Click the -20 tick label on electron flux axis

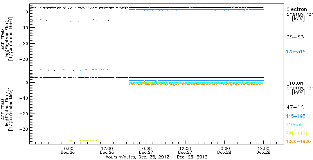tap(23, 43)
